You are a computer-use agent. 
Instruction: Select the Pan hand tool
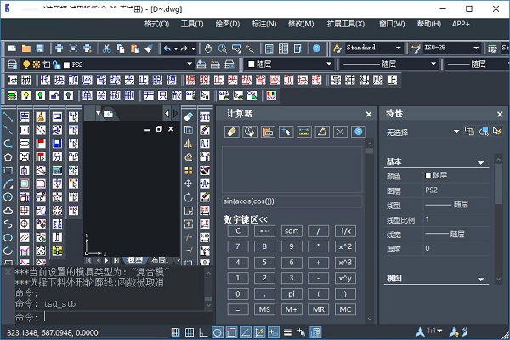(208, 48)
